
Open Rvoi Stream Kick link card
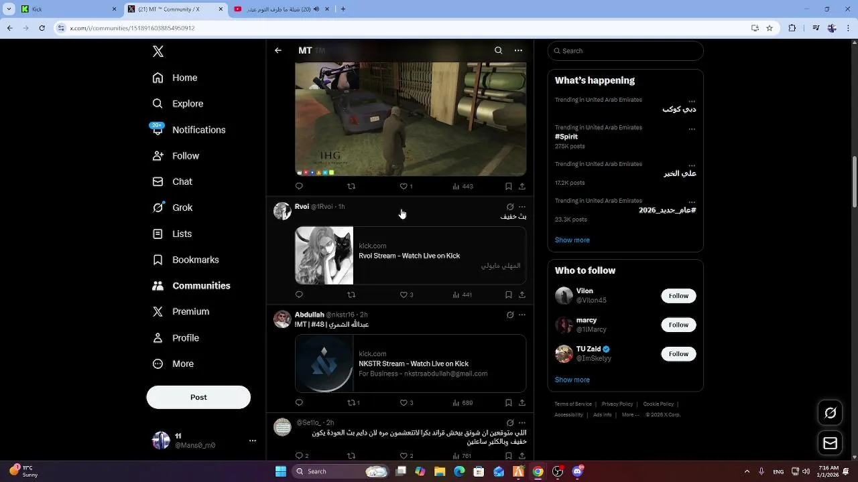pyautogui.click(x=410, y=256)
